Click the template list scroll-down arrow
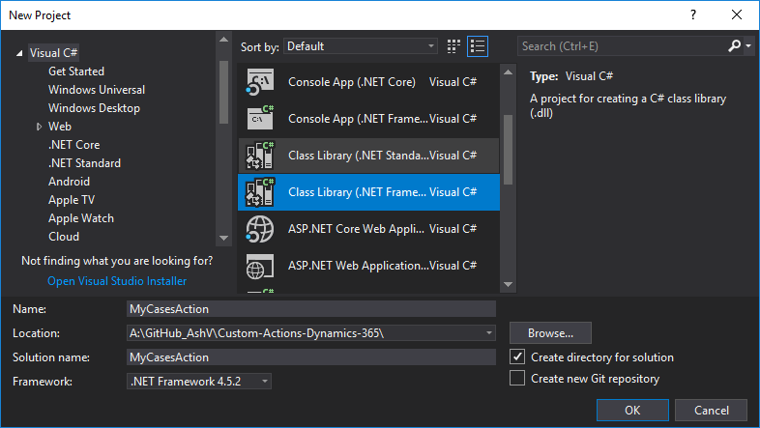Image resolution: width=760 pixels, height=428 pixels. 508,285
